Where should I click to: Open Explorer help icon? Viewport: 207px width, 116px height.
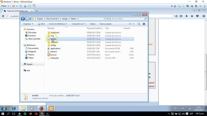click(x=144, y=24)
